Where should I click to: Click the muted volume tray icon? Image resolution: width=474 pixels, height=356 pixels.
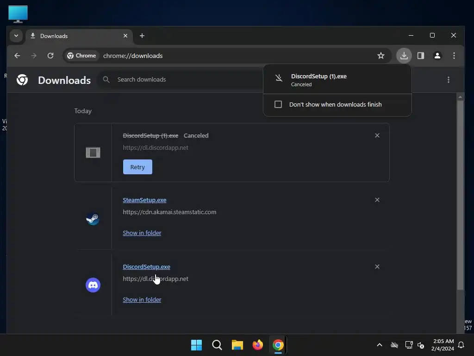point(420,345)
